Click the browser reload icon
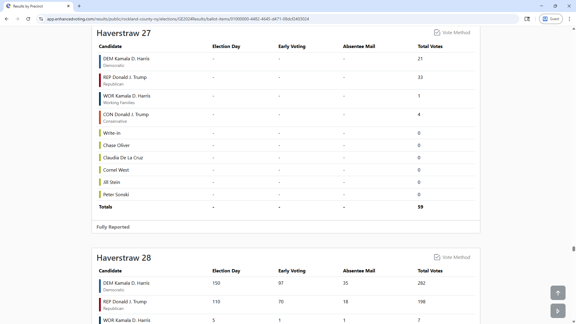The image size is (576, 324). click(28, 19)
